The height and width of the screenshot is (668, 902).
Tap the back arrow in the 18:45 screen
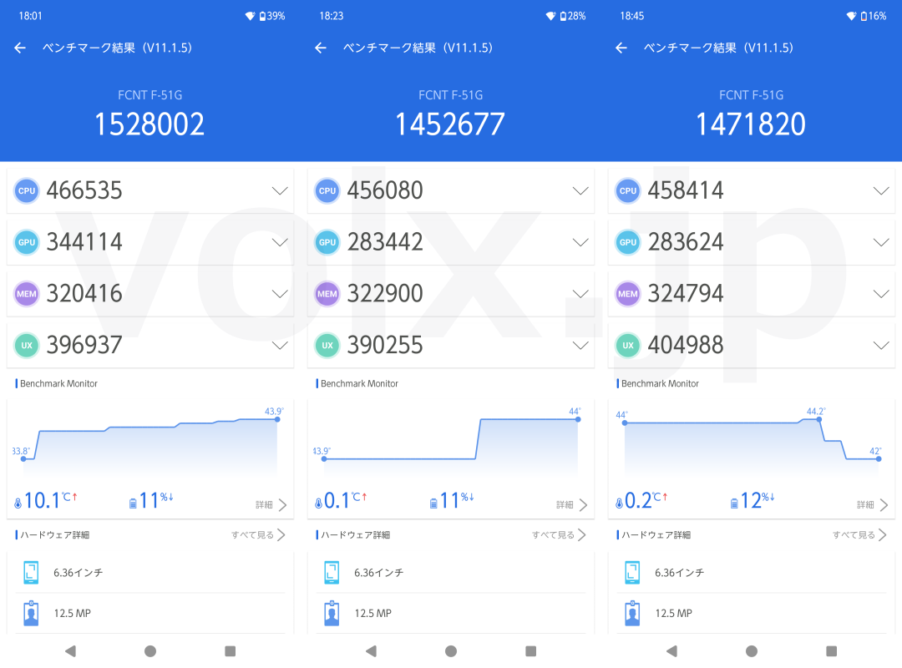coord(621,48)
